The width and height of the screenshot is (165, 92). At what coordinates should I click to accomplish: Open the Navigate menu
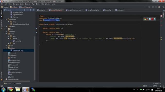coord(16,4)
